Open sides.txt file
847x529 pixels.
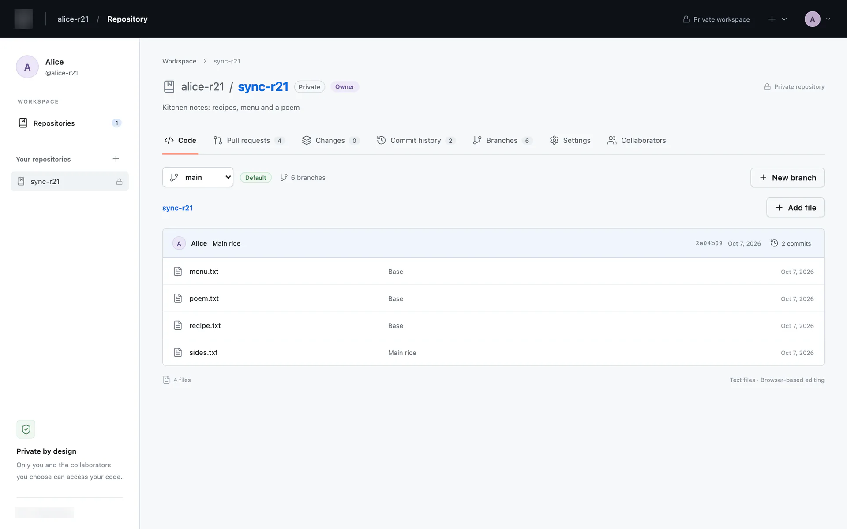coord(203,353)
